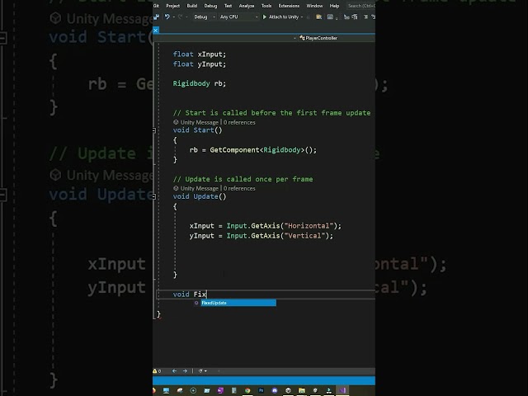Click the GetComponent<Rigidbody>() line
This screenshot has height=396, width=528.
(253, 150)
